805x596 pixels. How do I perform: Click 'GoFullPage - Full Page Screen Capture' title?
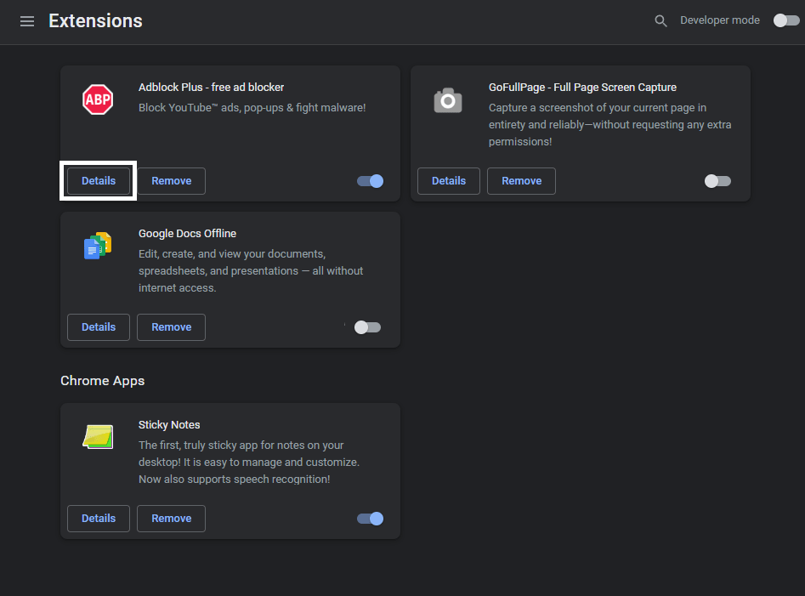point(582,88)
